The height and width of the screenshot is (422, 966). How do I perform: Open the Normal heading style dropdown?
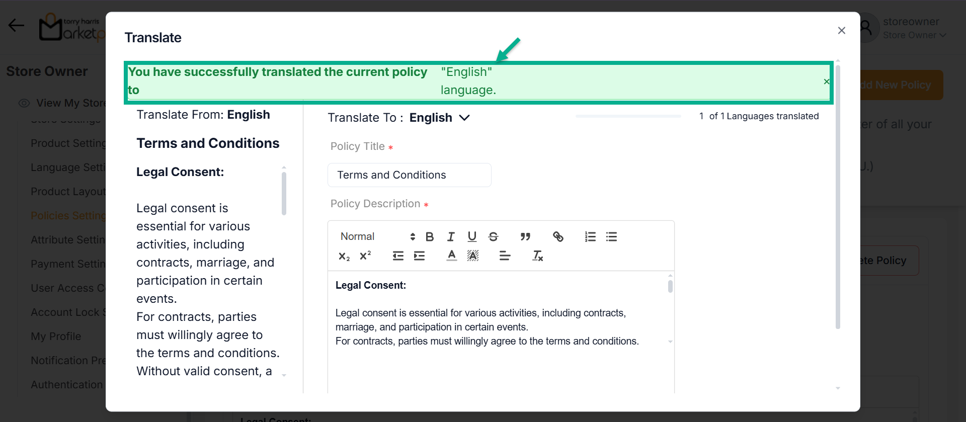(x=377, y=237)
